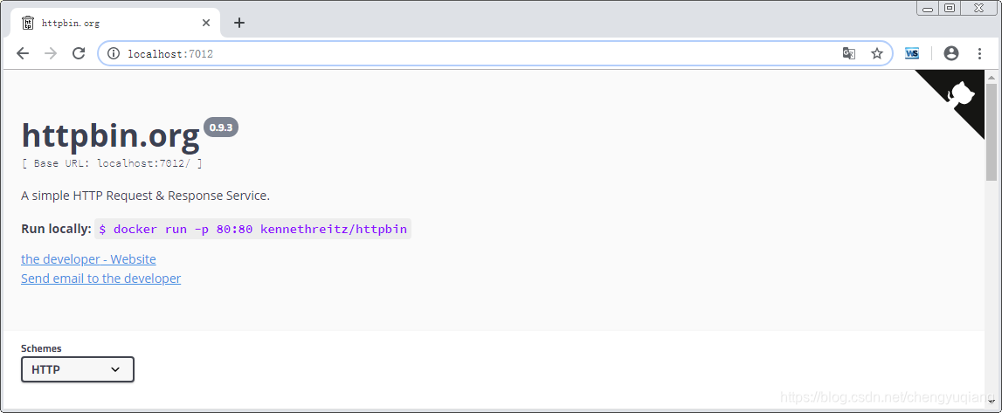
Task: Click the docker run command code block
Action: [x=253, y=229]
